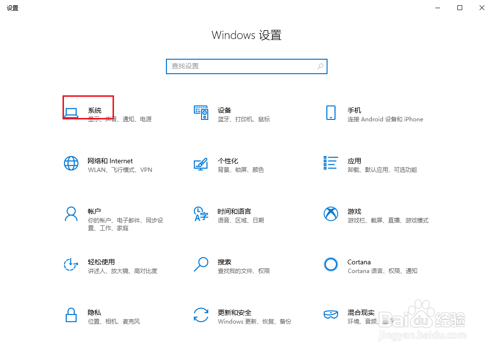Click WLAN、飞行模式、VPN description
This screenshot has height=352, width=493.
(x=120, y=170)
